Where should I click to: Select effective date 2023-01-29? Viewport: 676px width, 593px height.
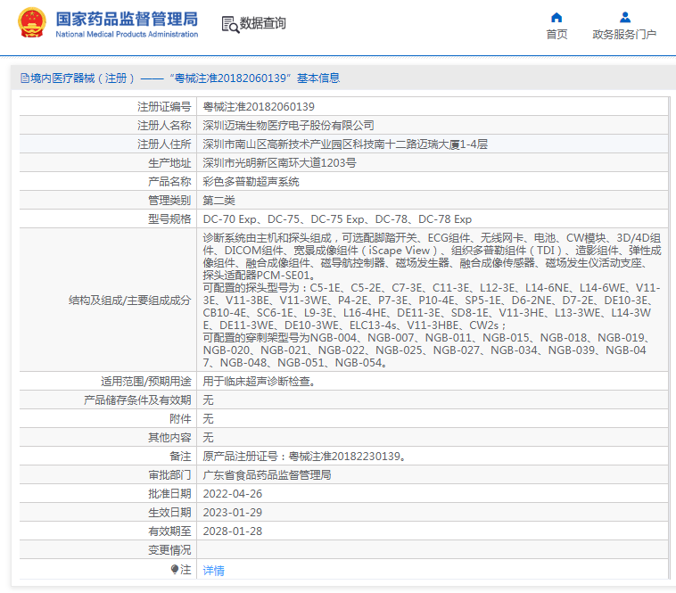[233, 513]
